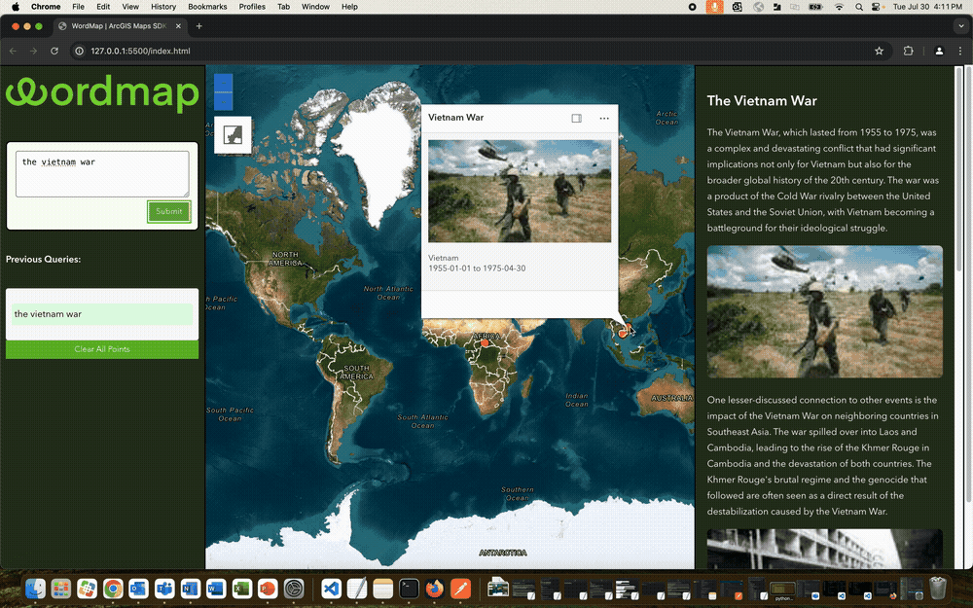Open the Window menu

(x=315, y=7)
